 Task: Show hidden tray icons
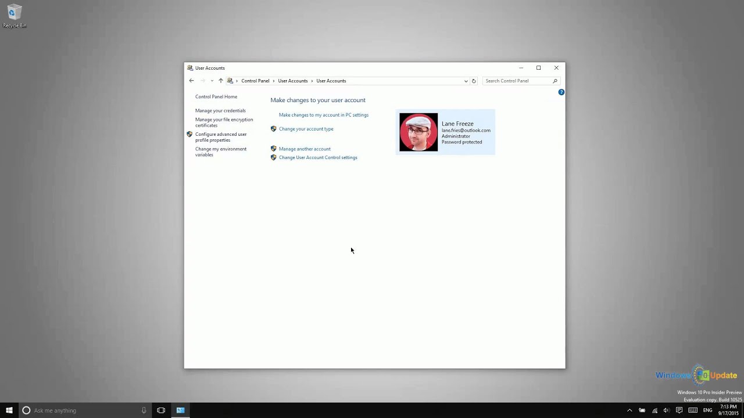tap(629, 410)
